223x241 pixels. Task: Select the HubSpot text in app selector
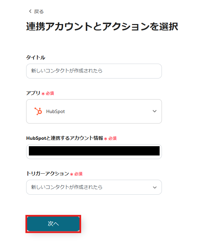pos(55,111)
